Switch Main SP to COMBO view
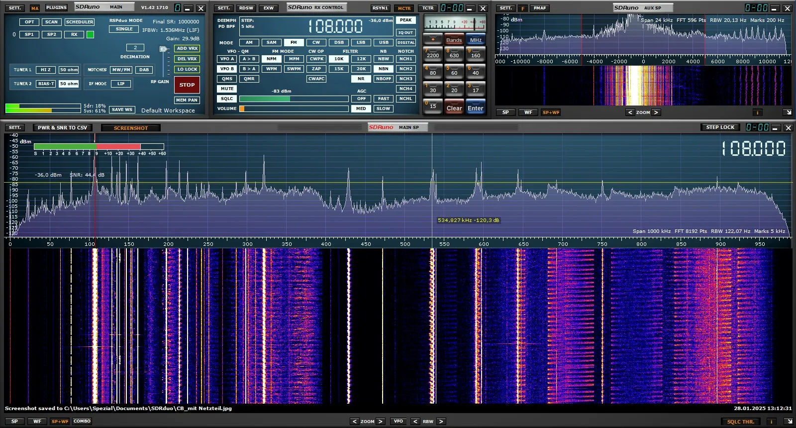This screenshot has width=796, height=428. coord(82,422)
